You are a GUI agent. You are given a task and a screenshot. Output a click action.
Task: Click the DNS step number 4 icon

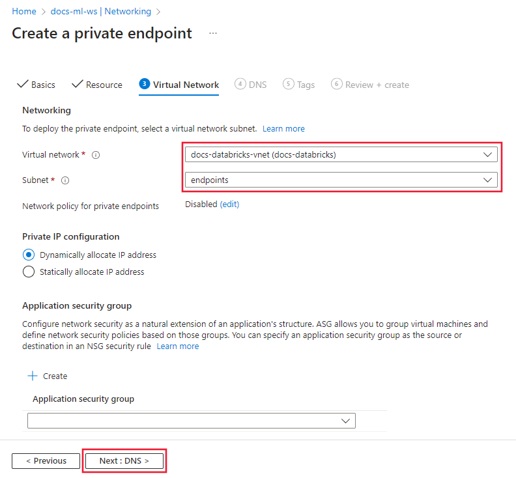240,84
